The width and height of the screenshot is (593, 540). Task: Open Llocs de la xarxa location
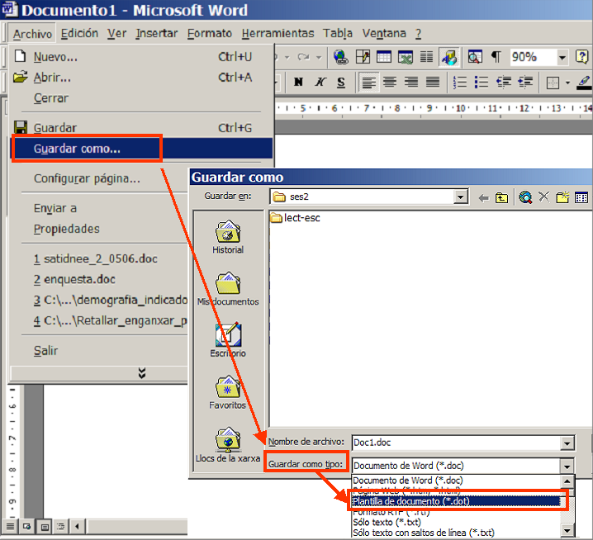coord(228,445)
